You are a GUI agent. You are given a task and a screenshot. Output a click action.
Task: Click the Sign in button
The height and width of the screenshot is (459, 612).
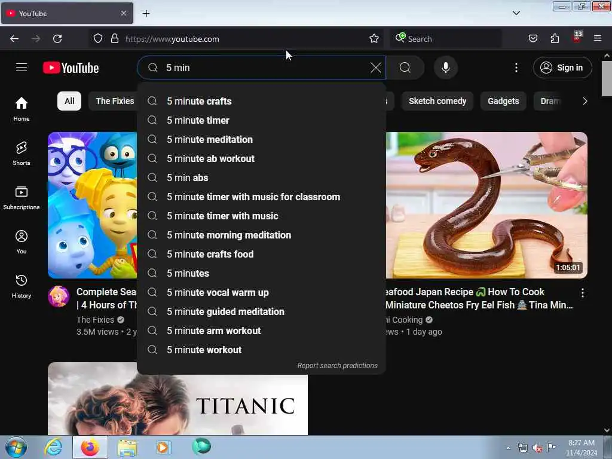562,68
